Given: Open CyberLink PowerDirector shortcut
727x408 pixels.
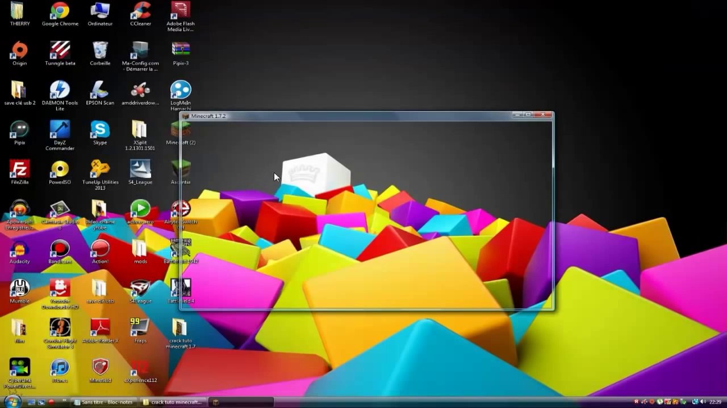Looking at the screenshot, I should pyautogui.click(x=19, y=374).
